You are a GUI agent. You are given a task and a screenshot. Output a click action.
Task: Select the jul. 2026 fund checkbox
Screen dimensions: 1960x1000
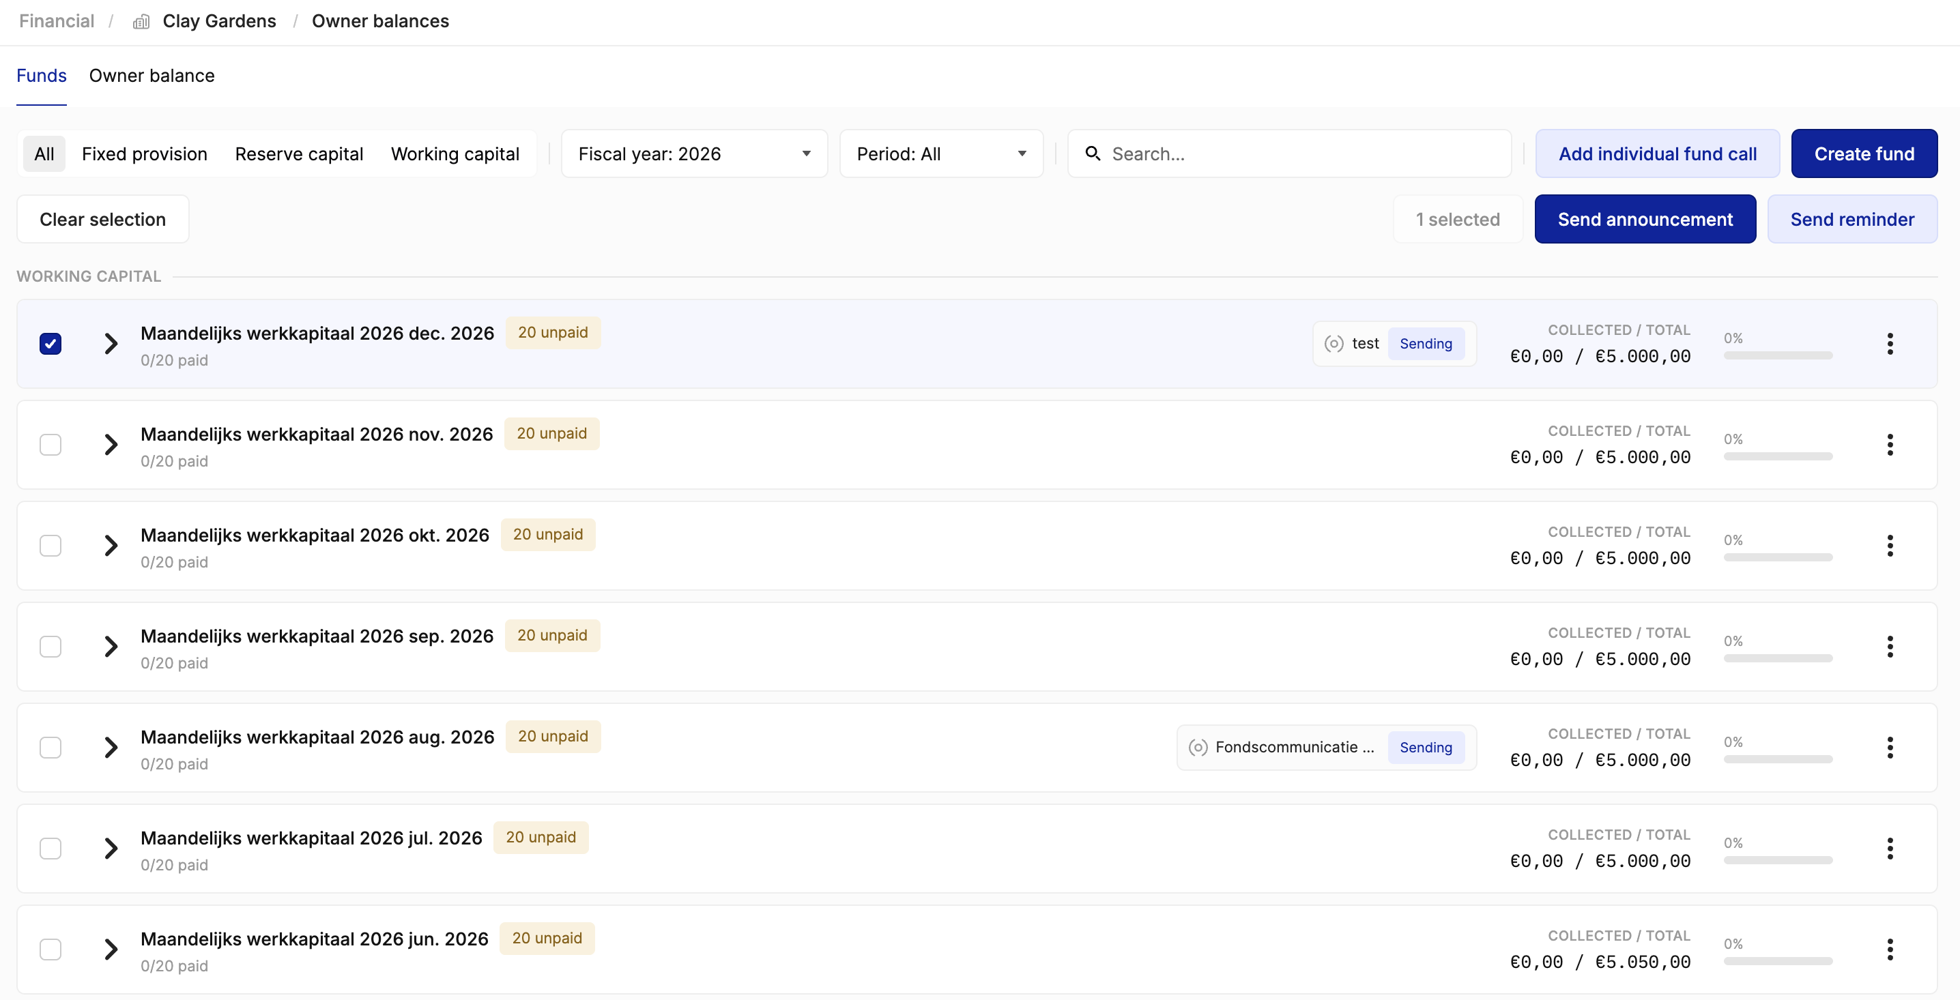click(51, 849)
